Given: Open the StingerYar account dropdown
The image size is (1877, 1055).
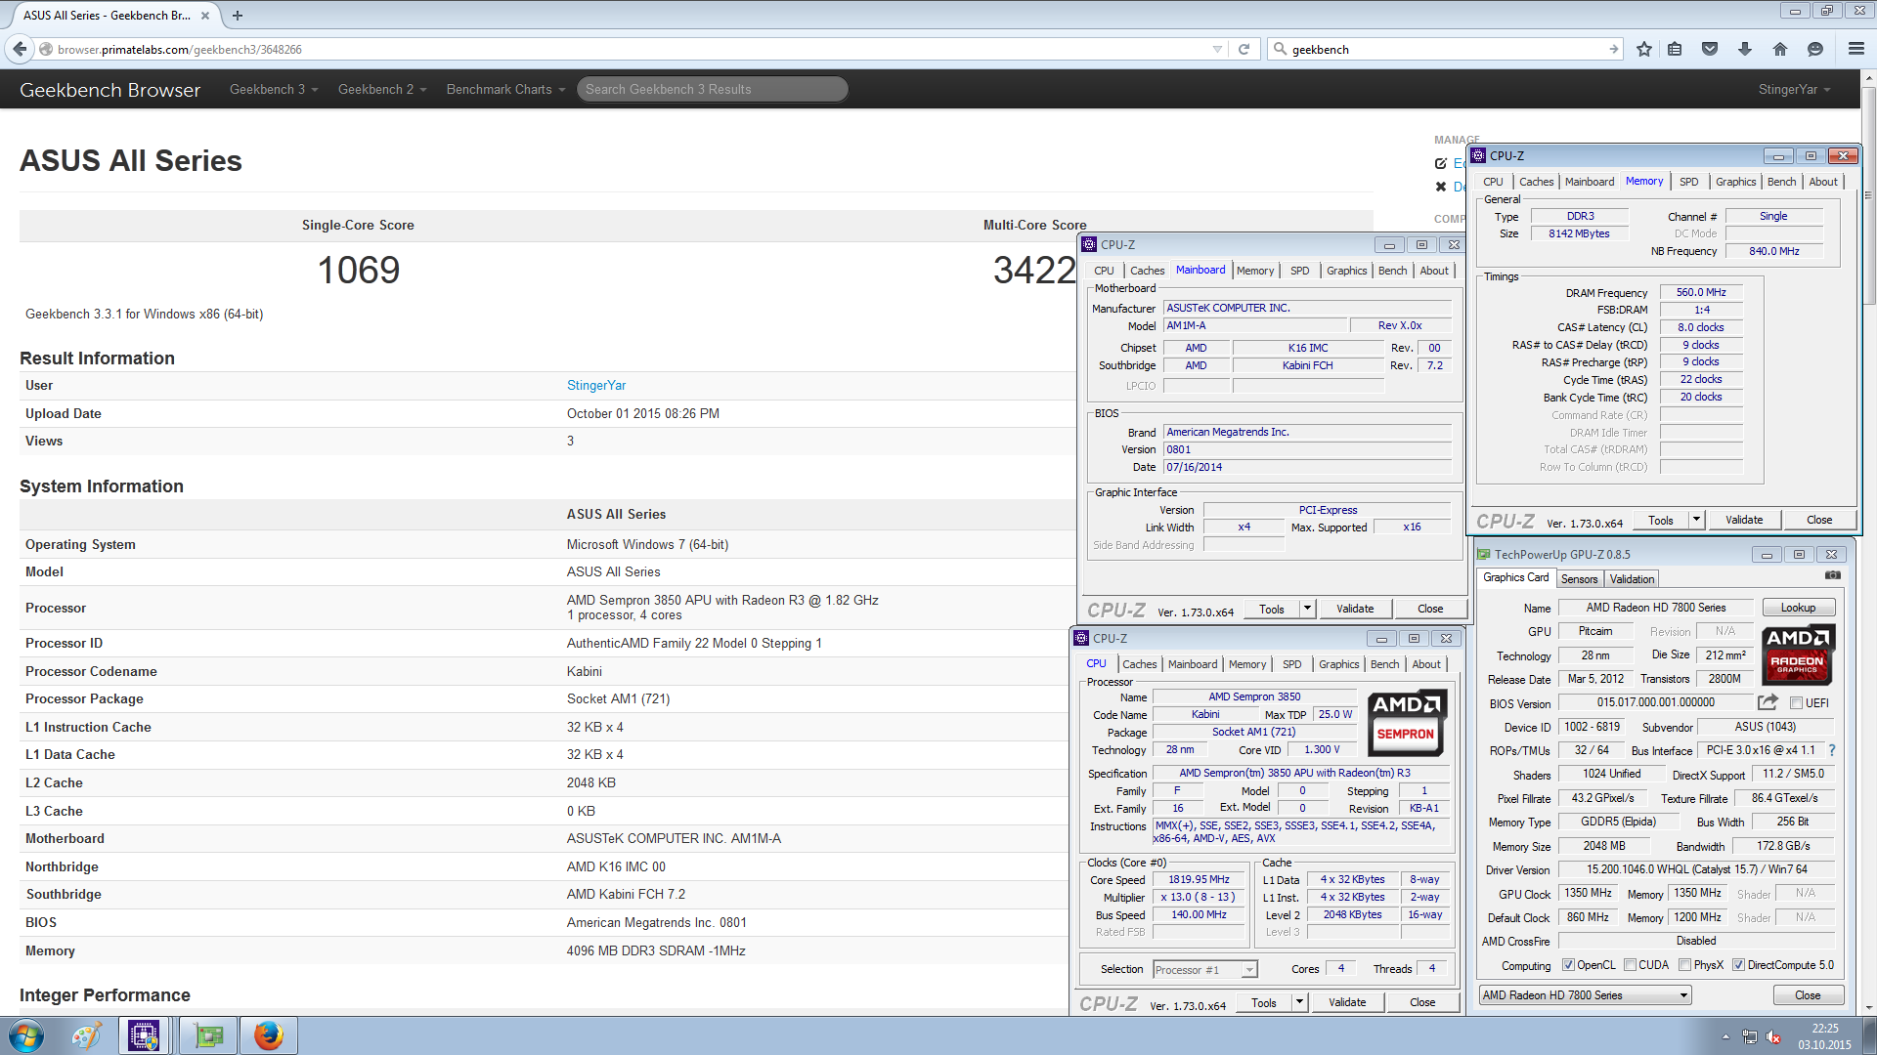Looking at the screenshot, I should 1794,89.
